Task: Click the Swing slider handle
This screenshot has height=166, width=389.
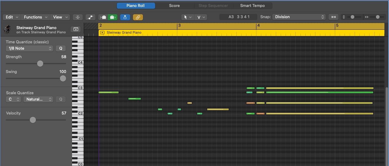Action: tap(63, 78)
